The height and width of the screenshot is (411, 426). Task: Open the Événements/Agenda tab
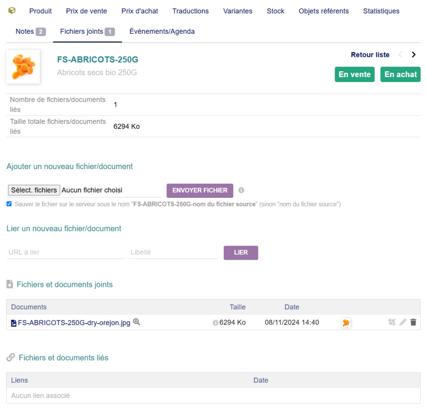(162, 32)
